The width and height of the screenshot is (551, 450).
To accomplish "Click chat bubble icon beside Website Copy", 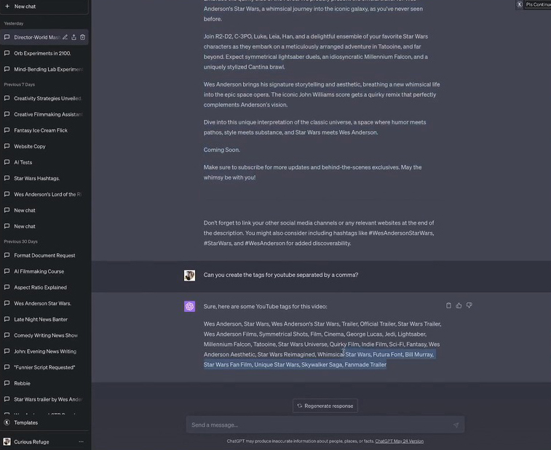I will point(7,146).
